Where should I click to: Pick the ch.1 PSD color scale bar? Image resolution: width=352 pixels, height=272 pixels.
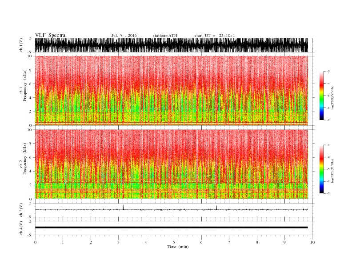coord(321,96)
